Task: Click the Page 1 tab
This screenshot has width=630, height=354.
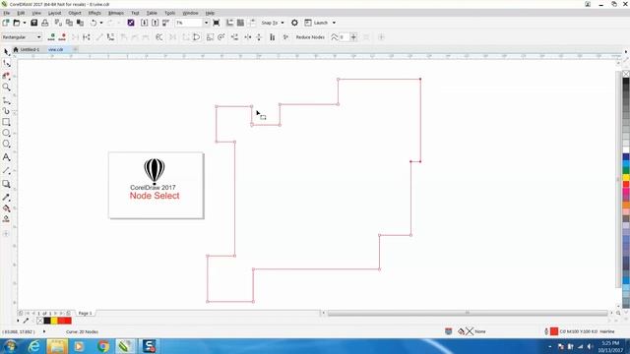Action: [86, 313]
